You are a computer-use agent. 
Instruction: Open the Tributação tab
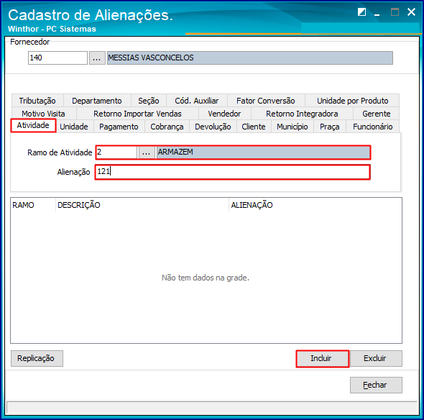pos(37,101)
